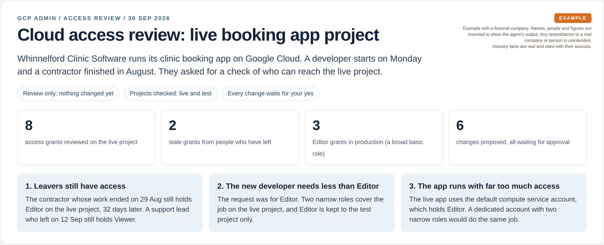Click 'The app runs with far too much access' heading
Viewport: 604px width, 245px height.
point(484,186)
